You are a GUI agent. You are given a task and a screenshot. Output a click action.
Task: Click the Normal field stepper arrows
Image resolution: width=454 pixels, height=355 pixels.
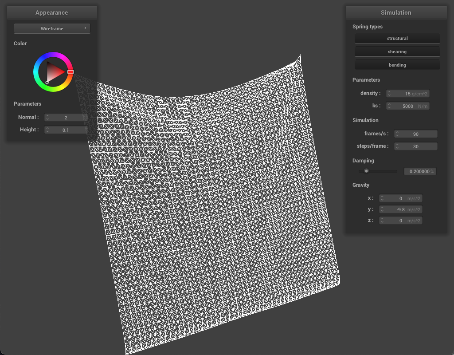point(47,117)
